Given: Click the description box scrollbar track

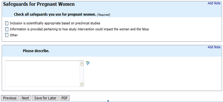Looking at the screenshot, I should (x=82, y=74).
